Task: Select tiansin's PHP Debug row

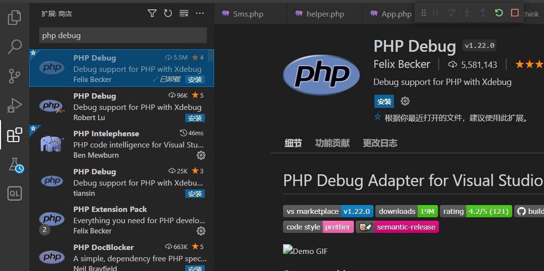Action: (x=122, y=182)
